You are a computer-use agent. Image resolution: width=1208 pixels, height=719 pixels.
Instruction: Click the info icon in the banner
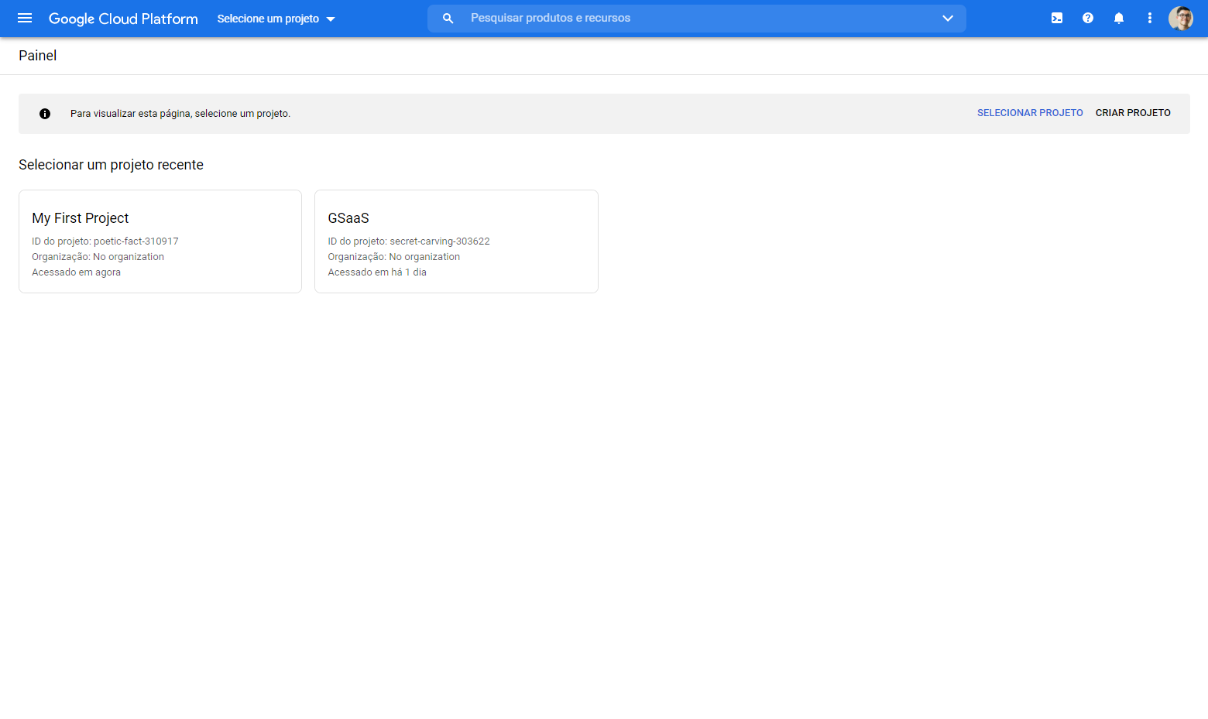45,114
